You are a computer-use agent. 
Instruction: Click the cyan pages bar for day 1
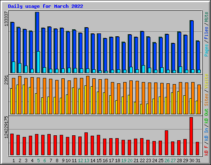coord(14,67)
